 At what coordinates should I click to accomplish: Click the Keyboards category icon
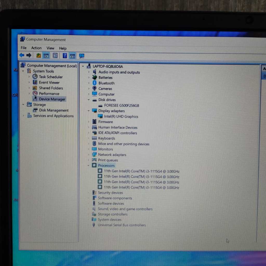(x=94, y=138)
